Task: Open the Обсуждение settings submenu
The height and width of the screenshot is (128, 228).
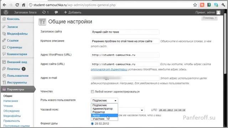Action: [11, 111]
